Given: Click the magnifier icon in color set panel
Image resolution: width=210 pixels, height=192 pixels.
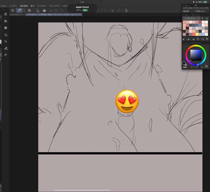Looking at the screenshot, I should 202,18.
